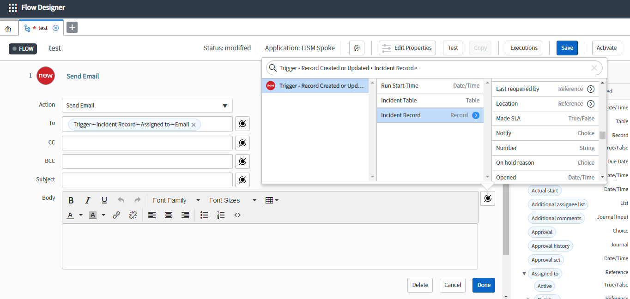Apply the background highlight color button
630x299 pixels.
pos(93,215)
